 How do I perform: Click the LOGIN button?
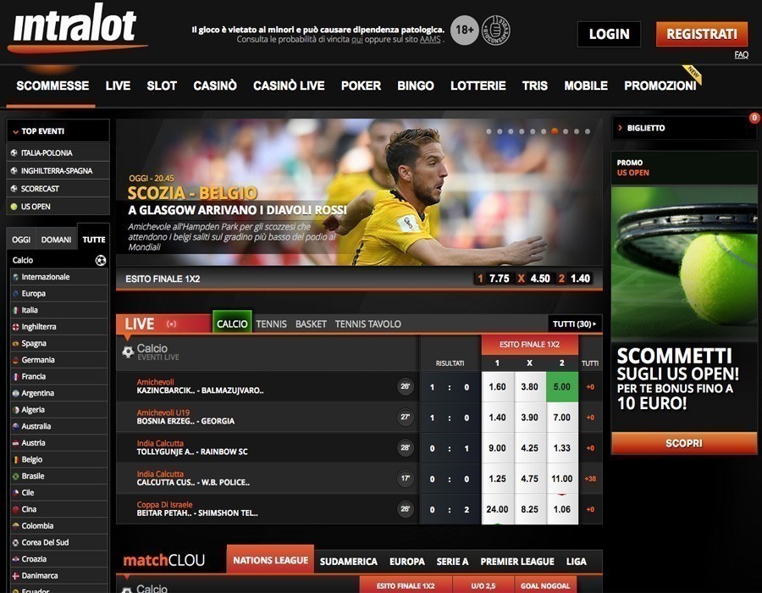(609, 34)
